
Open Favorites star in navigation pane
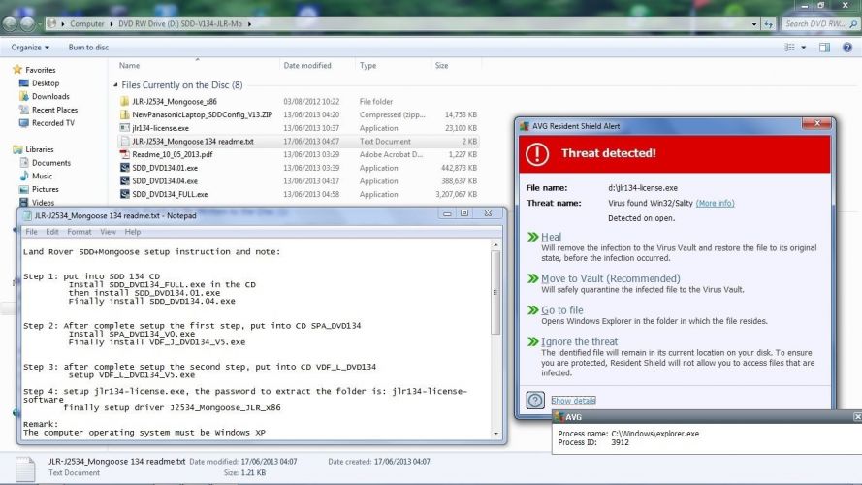pyautogui.click(x=17, y=70)
